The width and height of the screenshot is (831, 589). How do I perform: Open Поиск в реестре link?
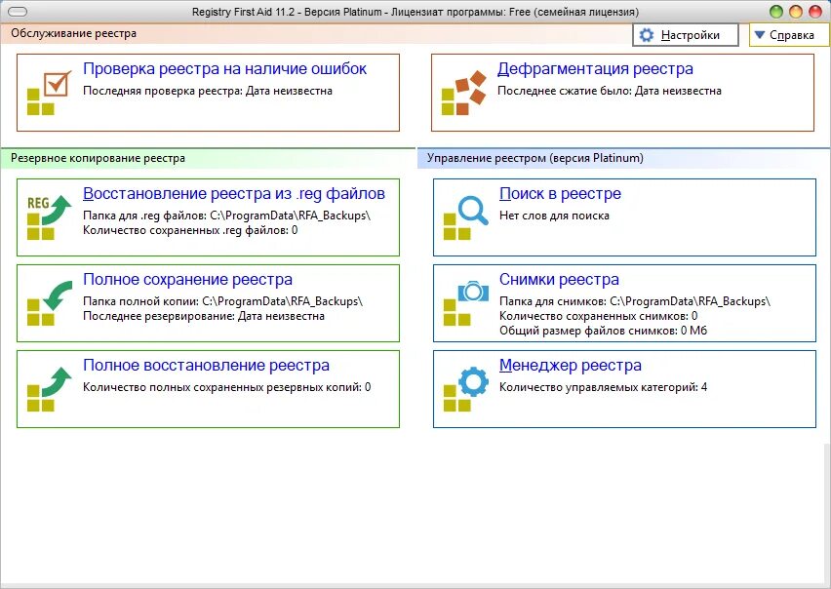coord(560,194)
